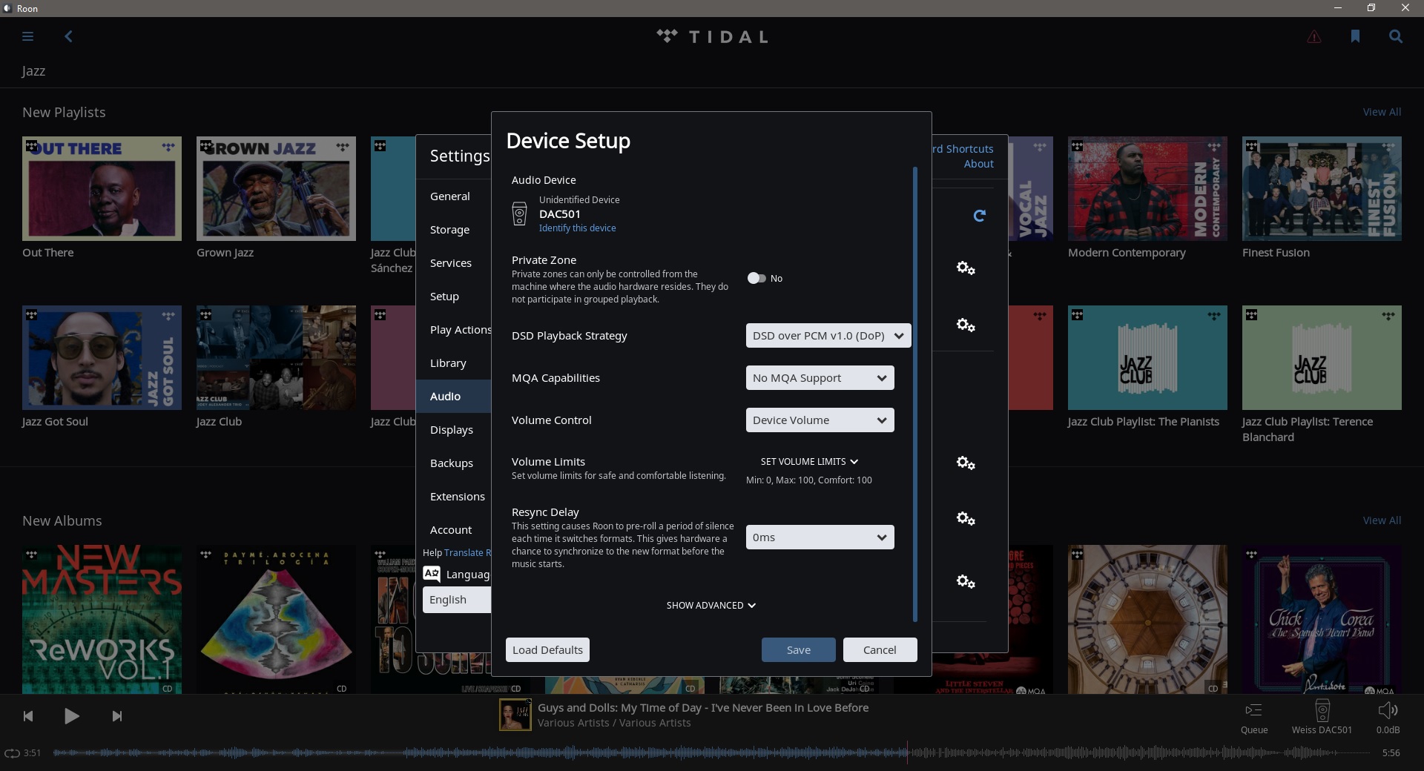Open more options dots on Modern Contemporary playlist

click(1214, 147)
